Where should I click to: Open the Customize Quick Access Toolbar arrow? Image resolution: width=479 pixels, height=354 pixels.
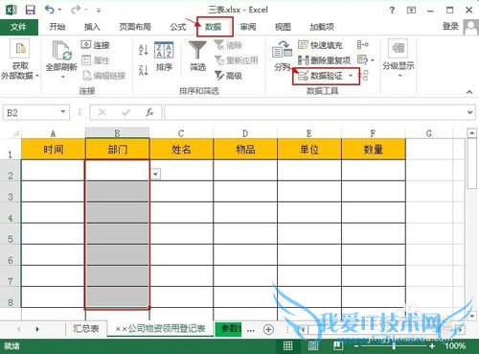coord(99,11)
